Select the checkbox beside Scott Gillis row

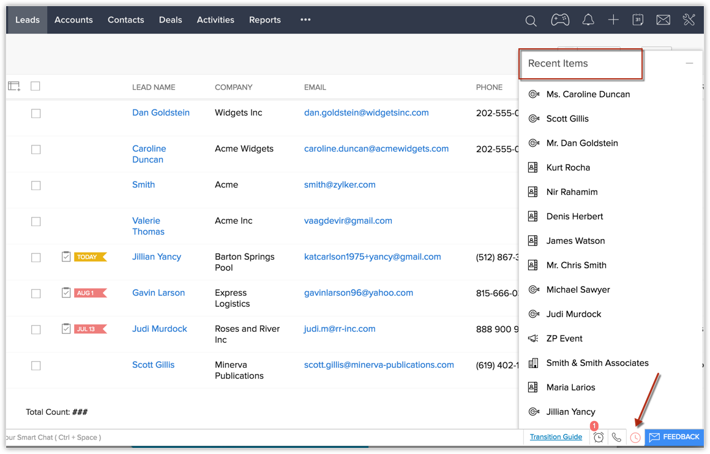(x=36, y=365)
